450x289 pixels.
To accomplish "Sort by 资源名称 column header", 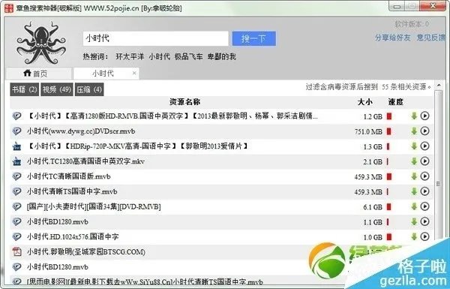I will [x=184, y=102].
